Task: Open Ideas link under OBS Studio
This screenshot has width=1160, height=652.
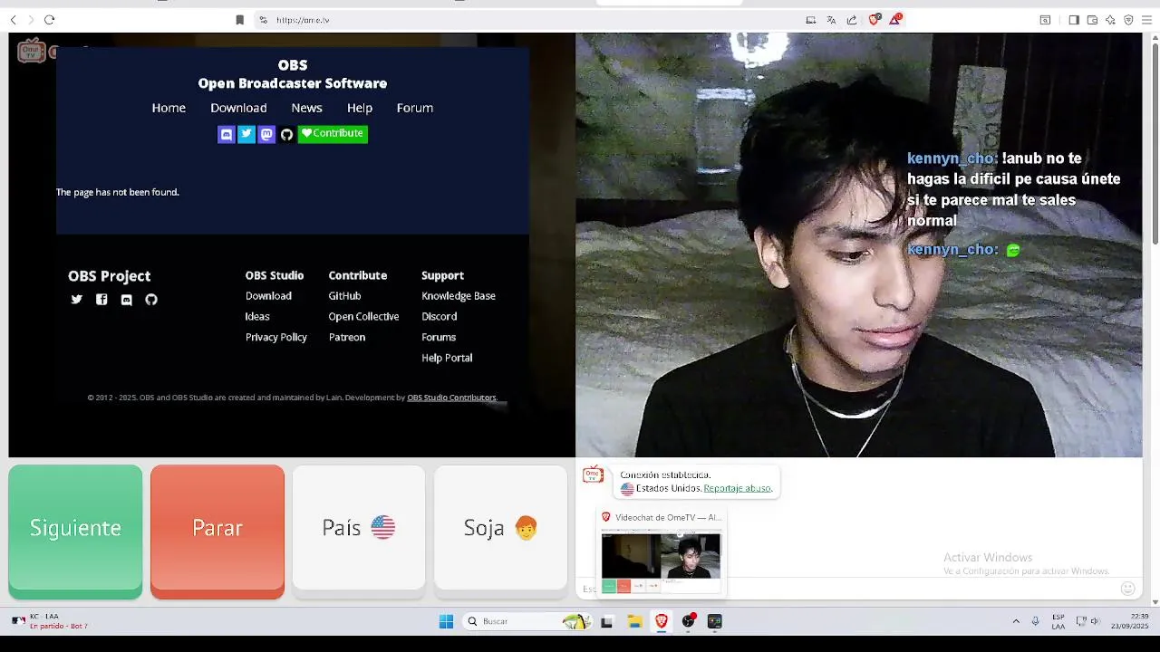Action: click(257, 317)
